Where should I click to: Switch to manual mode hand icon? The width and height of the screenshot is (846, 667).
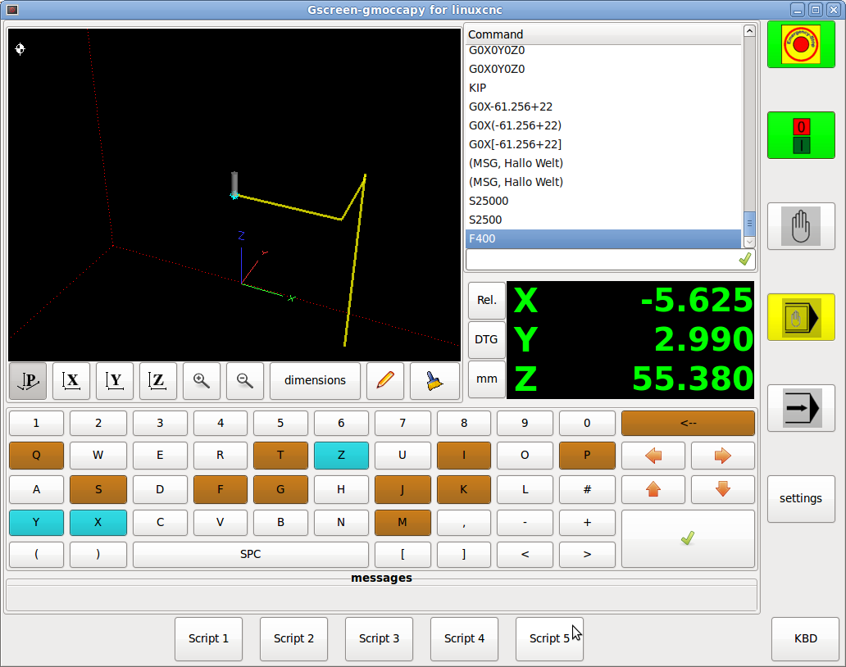click(801, 226)
